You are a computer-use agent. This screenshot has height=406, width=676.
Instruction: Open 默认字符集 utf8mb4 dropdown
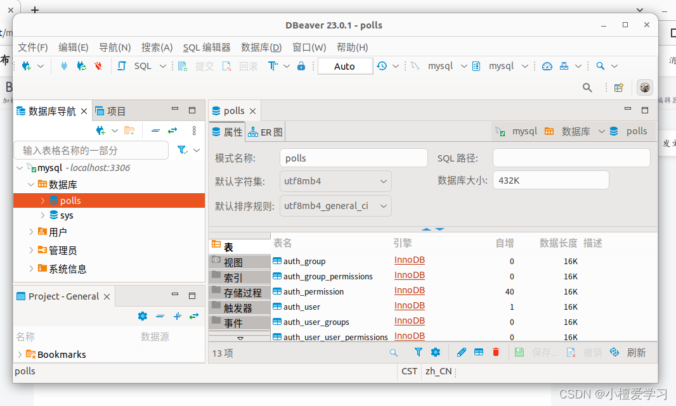tap(335, 181)
